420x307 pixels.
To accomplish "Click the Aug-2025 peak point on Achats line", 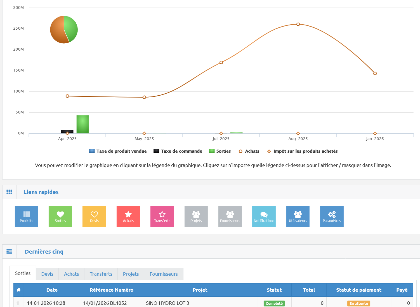I will pos(298,24).
